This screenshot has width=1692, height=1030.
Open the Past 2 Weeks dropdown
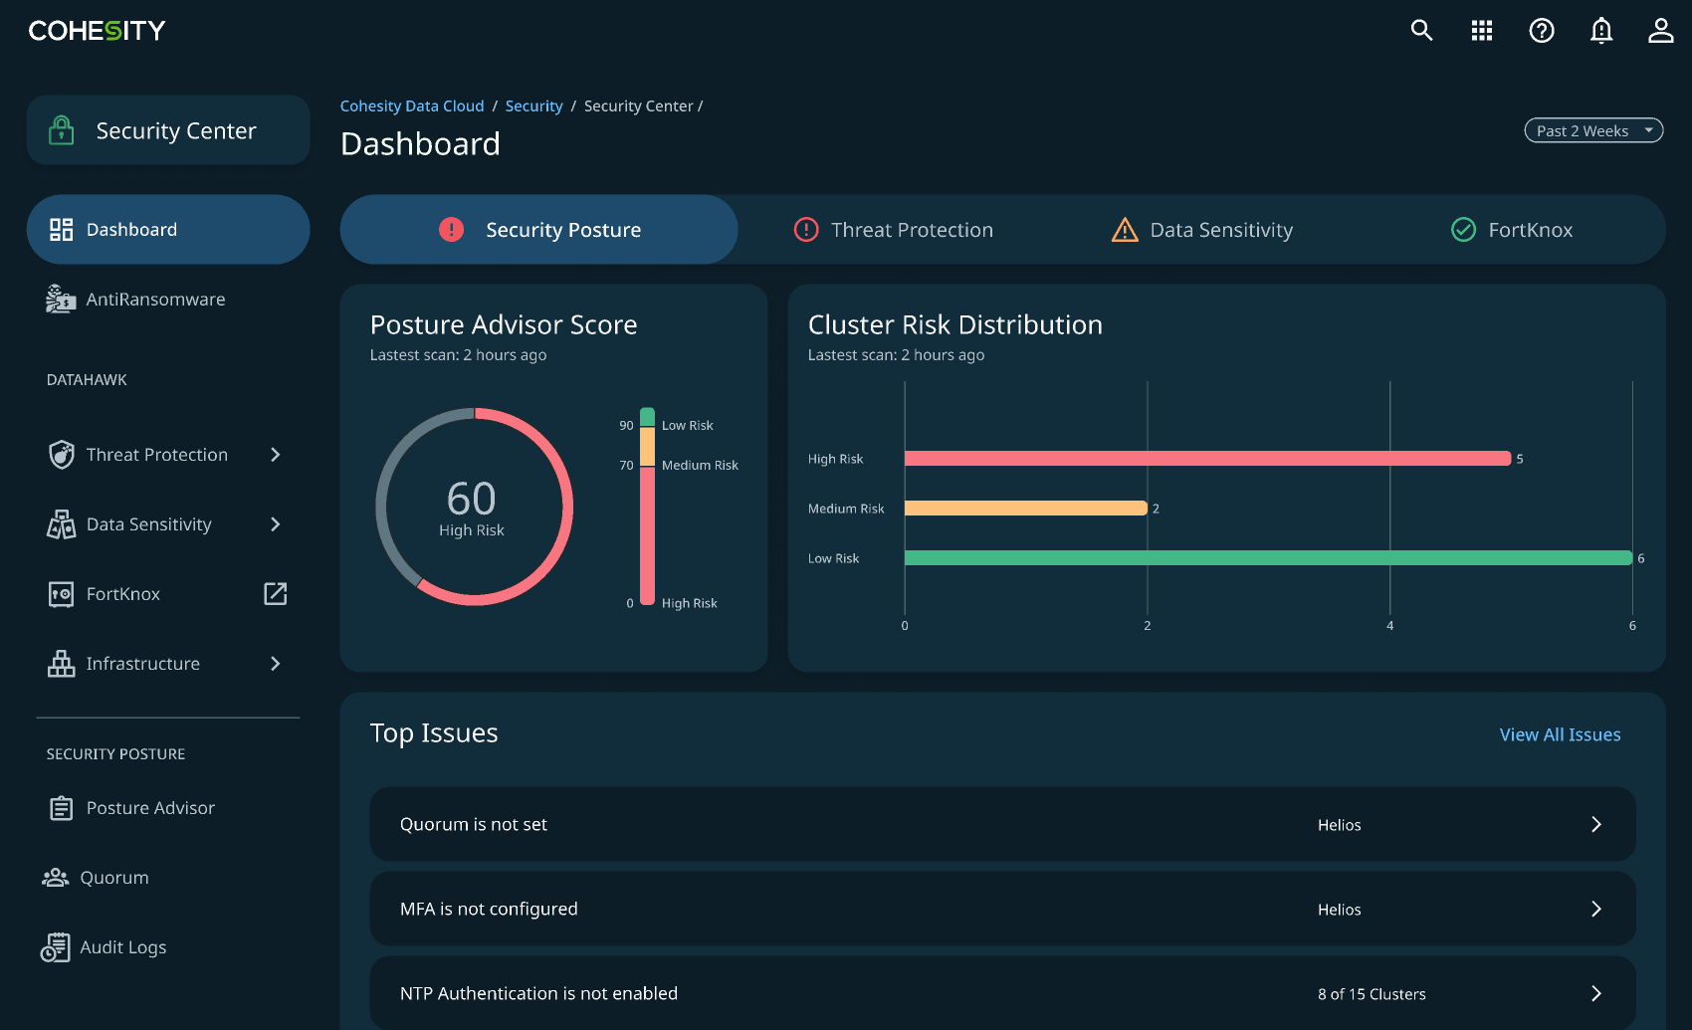[x=1593, y=131]
